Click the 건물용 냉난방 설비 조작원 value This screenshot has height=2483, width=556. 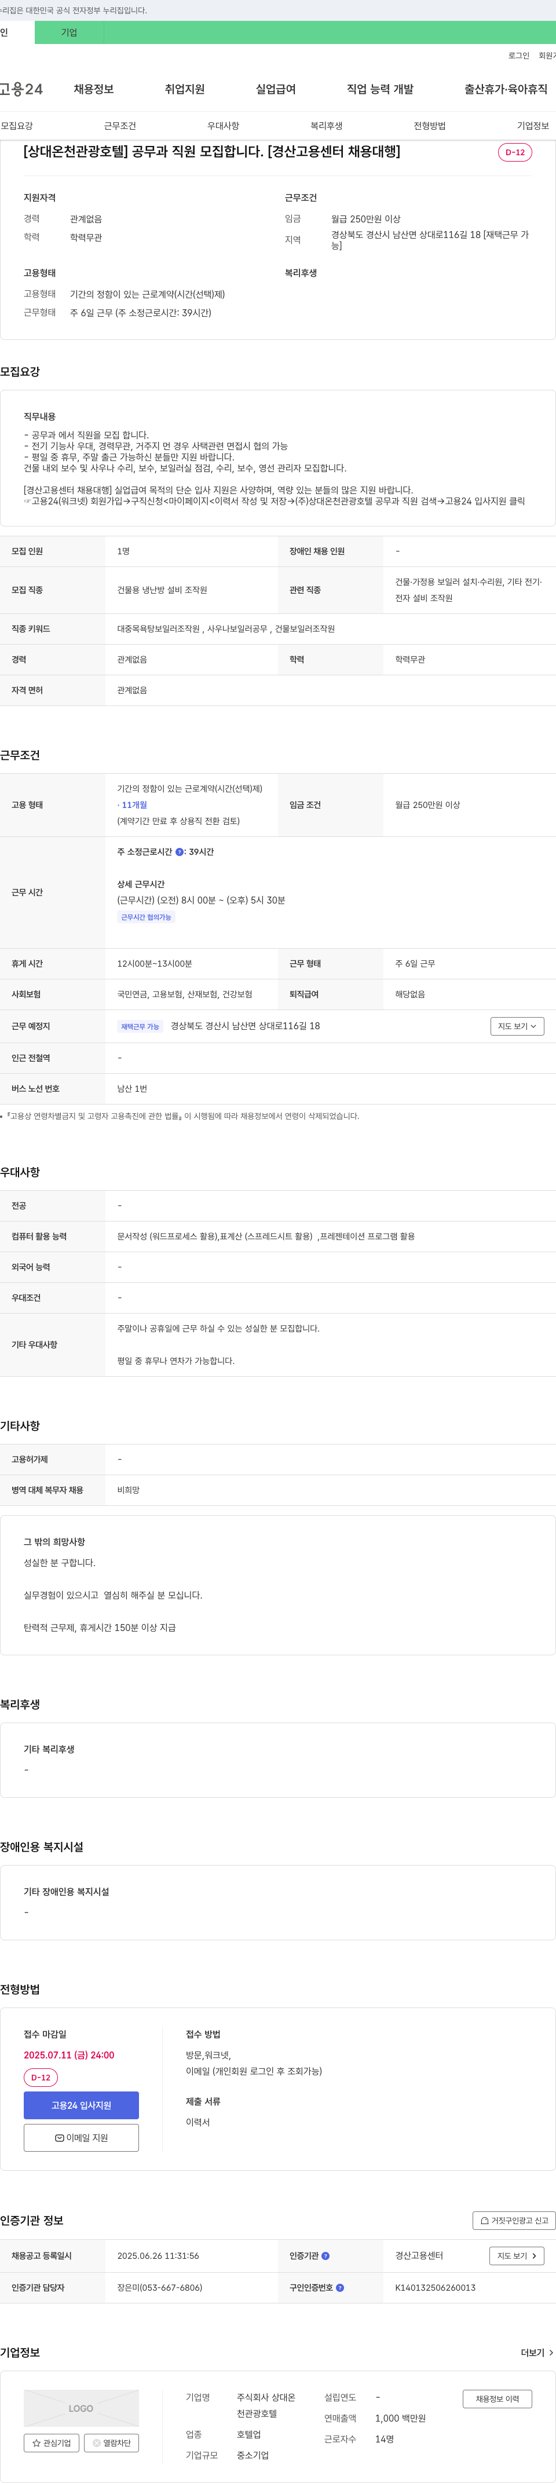(x=162, y=590)
